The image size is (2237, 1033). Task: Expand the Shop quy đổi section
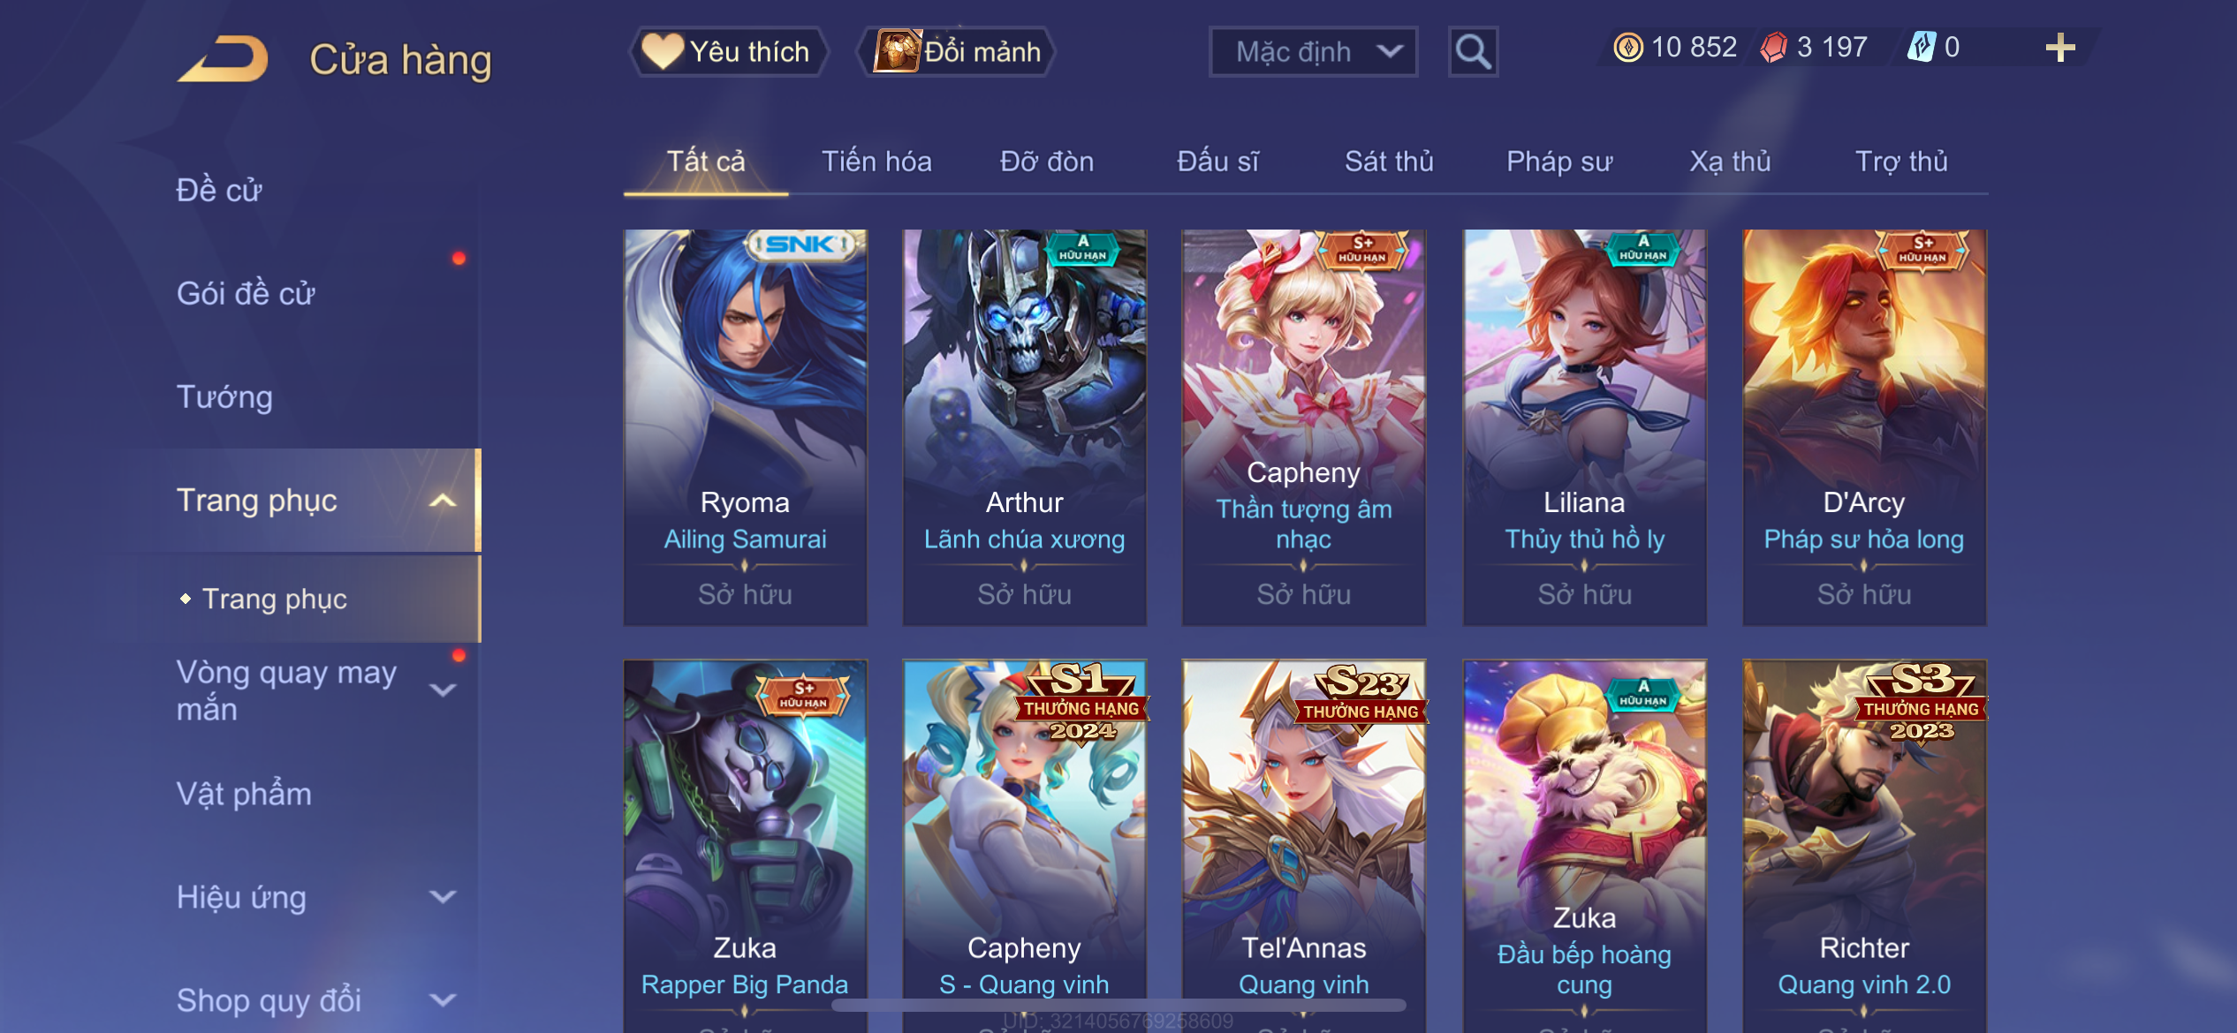442,999
